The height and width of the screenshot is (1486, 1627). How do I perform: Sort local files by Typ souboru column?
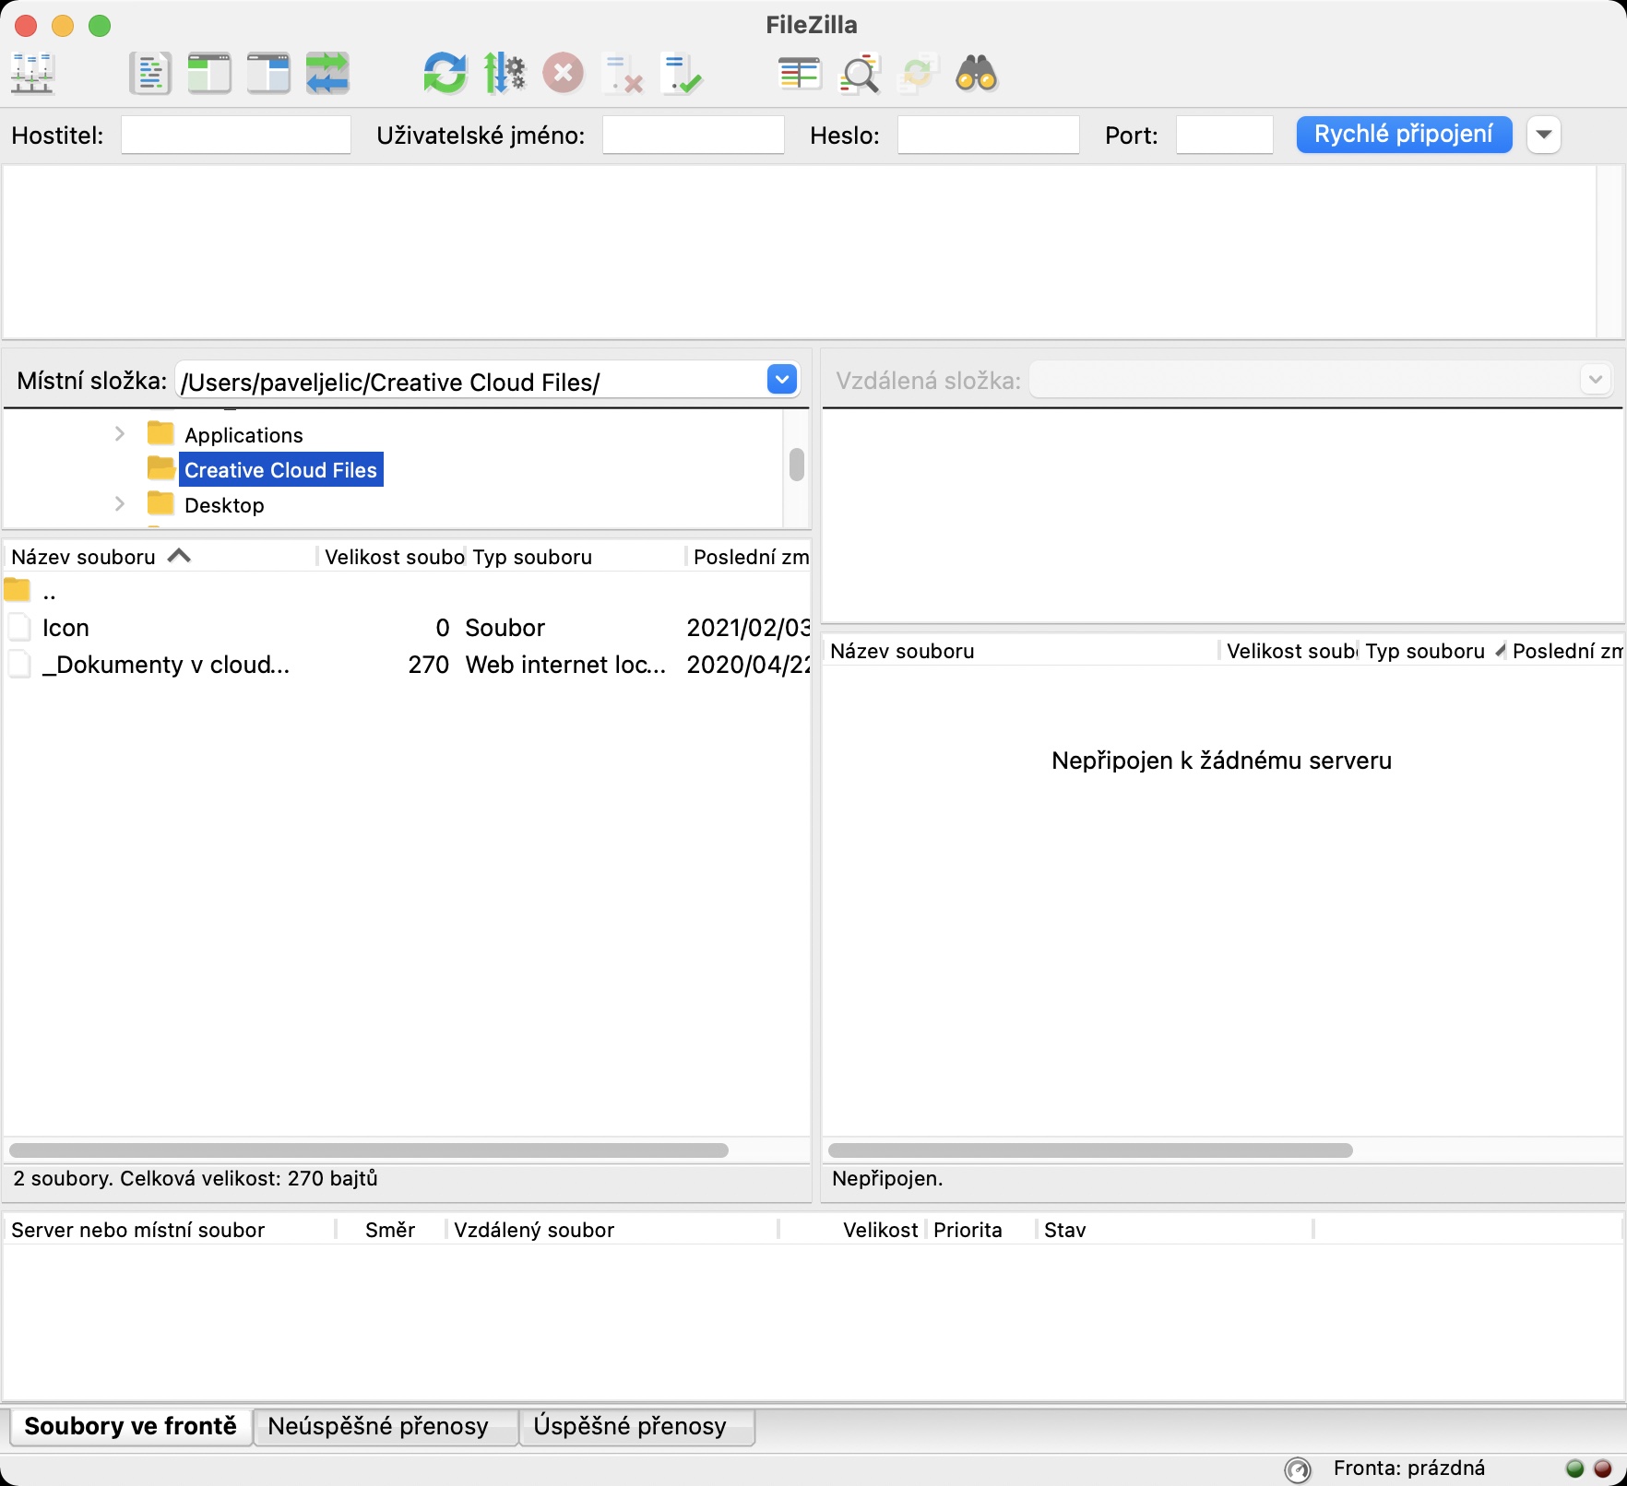click(577, 557)
